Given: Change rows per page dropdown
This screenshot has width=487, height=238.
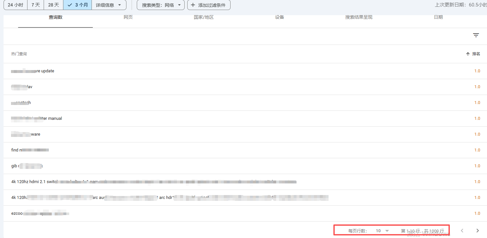Looking at the screenshot, I should (x=382, y=231).
